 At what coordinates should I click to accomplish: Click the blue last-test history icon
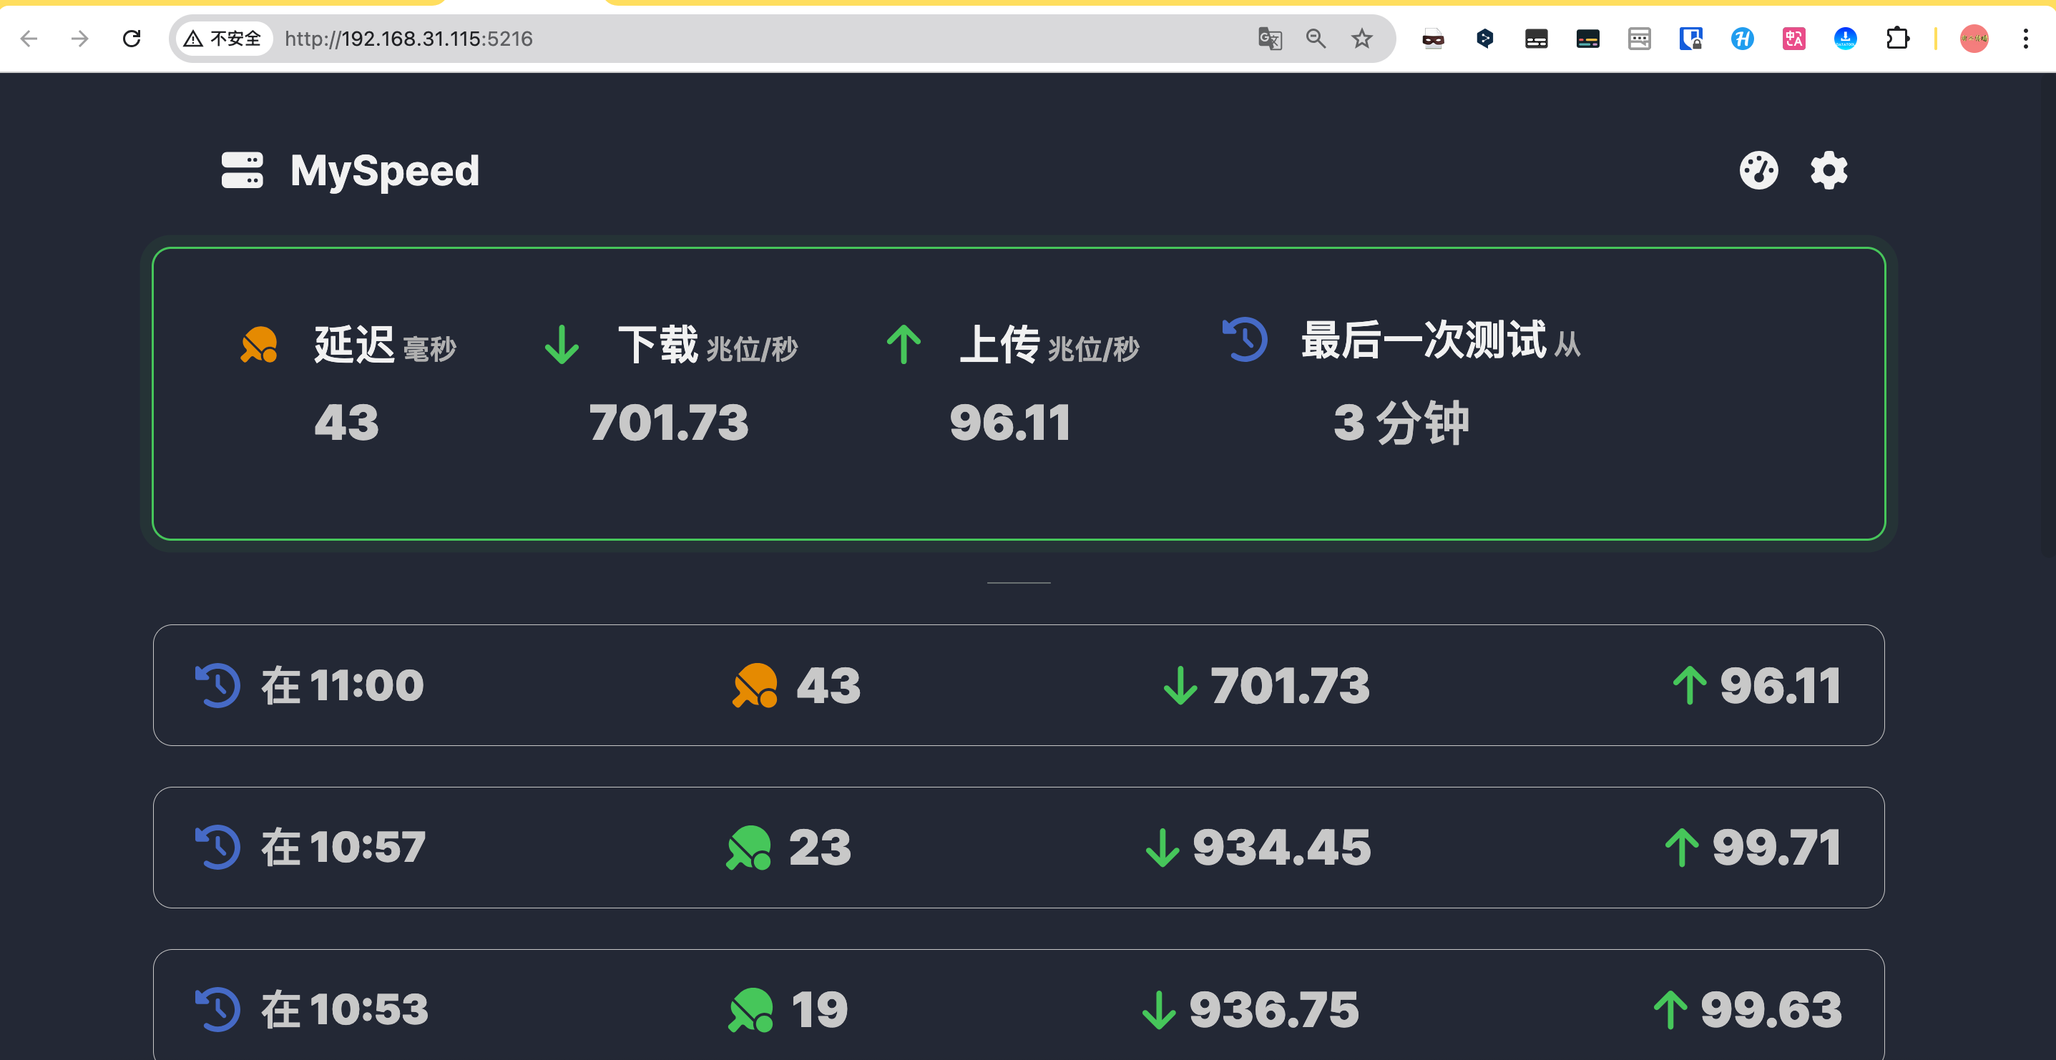[x=1245, y=339]
